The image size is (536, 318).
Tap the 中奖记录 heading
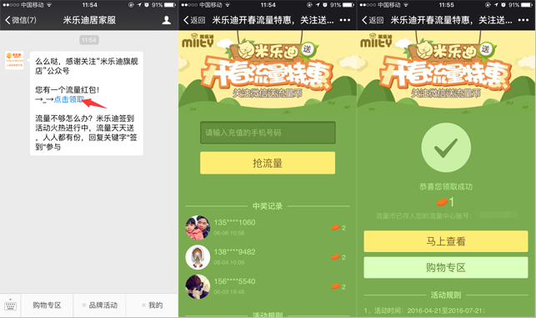[268, 206]
